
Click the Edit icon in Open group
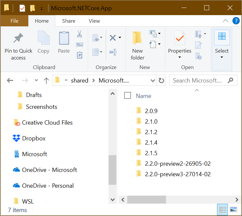198,45
